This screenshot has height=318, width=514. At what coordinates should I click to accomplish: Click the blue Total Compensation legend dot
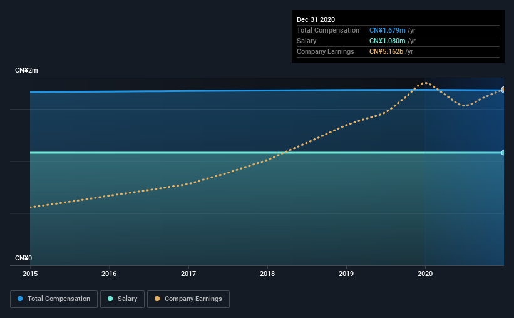click(x=20, y=299)
